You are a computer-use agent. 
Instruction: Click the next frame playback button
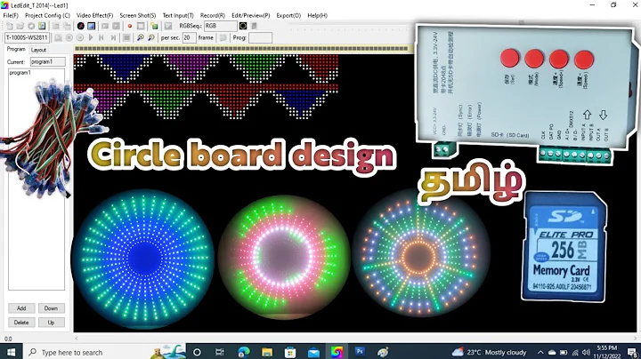coord(113,37)
